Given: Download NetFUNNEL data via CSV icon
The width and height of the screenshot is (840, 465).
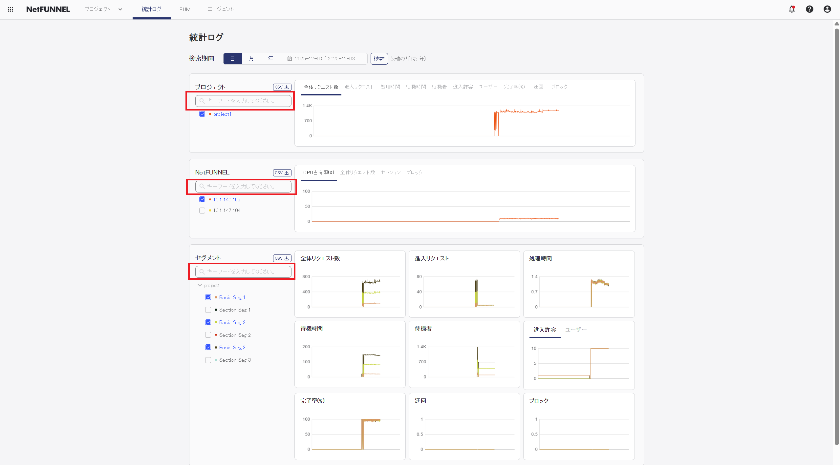Looking at the screenshot, I should coord(282,172).
